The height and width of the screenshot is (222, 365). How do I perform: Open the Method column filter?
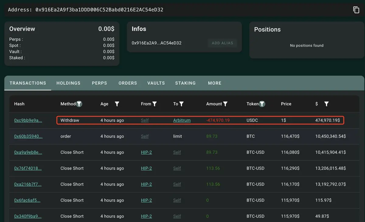[79, 104]
